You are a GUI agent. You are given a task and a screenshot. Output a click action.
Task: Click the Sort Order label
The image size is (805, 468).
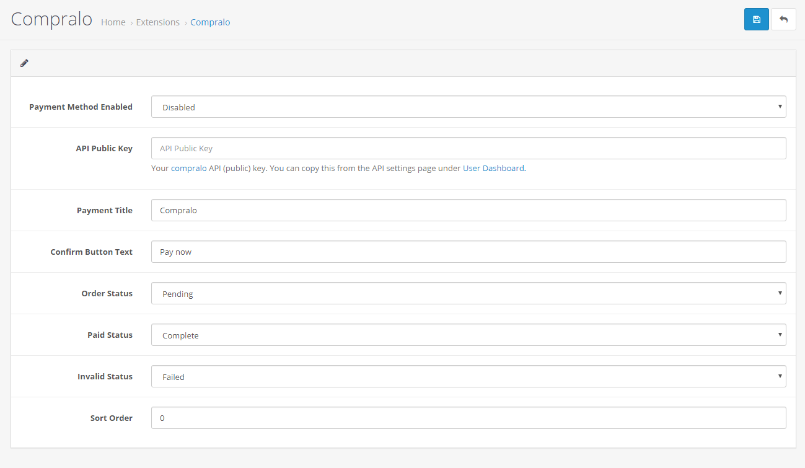click(112, 418)
